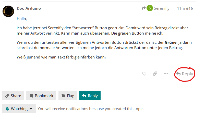This screenshot has height=119, width=205.
Task: Bookmark the topic using the Bookmark button
Action: tap(41, 96)
